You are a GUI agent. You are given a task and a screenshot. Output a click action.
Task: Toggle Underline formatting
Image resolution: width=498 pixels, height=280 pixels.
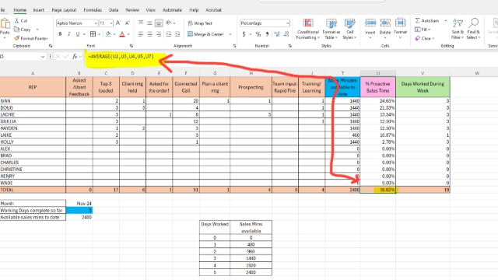tap(78, 34)
